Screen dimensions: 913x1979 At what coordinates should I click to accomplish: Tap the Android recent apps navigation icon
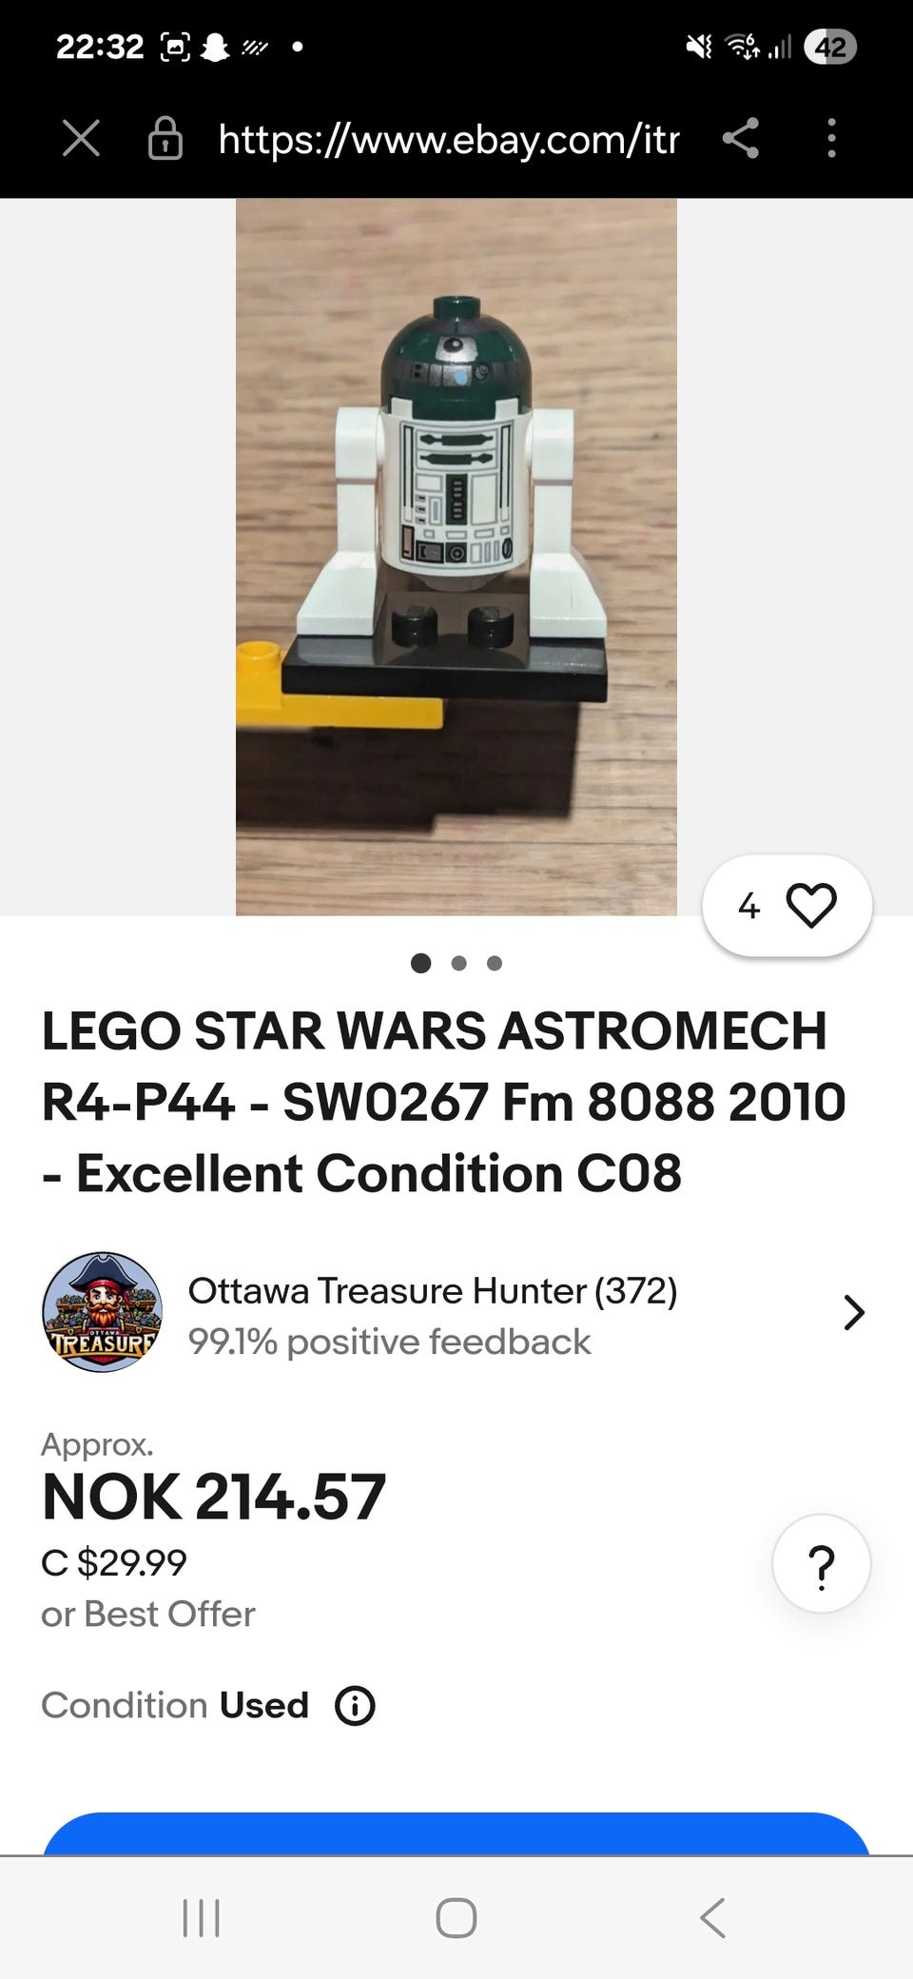coord(201,1917)
